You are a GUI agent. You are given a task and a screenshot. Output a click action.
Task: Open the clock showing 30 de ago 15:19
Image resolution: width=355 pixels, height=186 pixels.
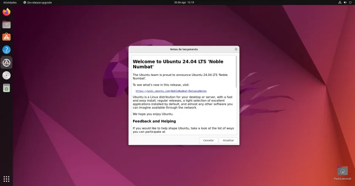[184, 3]
